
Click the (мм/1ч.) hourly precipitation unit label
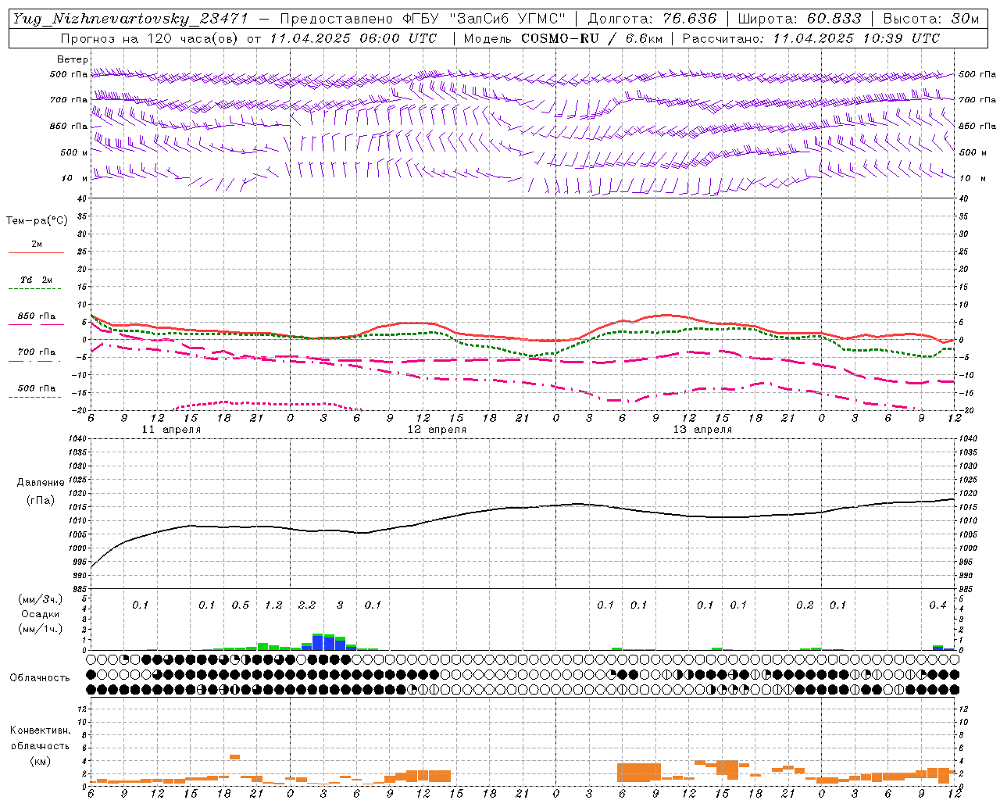click(41, 629)
